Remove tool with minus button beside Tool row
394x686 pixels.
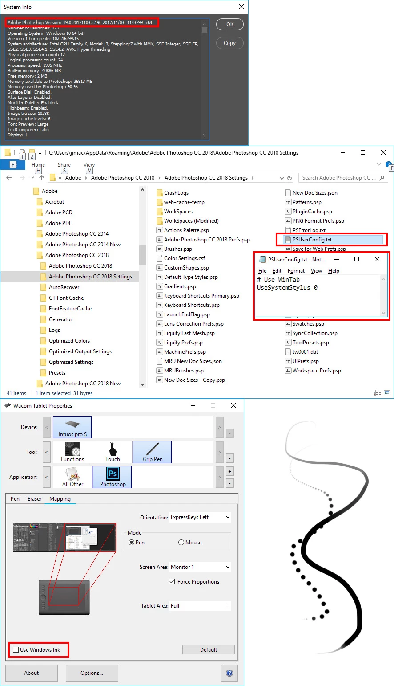[230, 458]
